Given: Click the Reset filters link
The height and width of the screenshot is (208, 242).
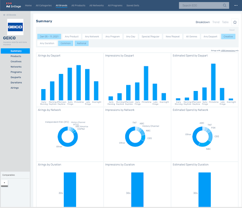Looking at the screenshot, I should [232, 30].
